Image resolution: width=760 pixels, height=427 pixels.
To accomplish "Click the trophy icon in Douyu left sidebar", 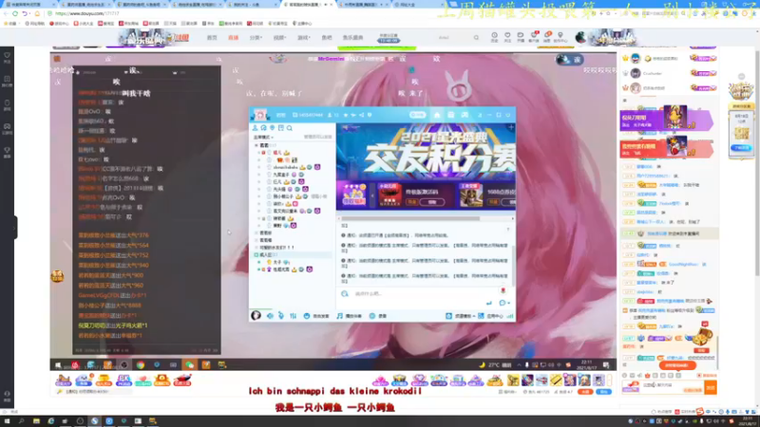I will (7, 150).
